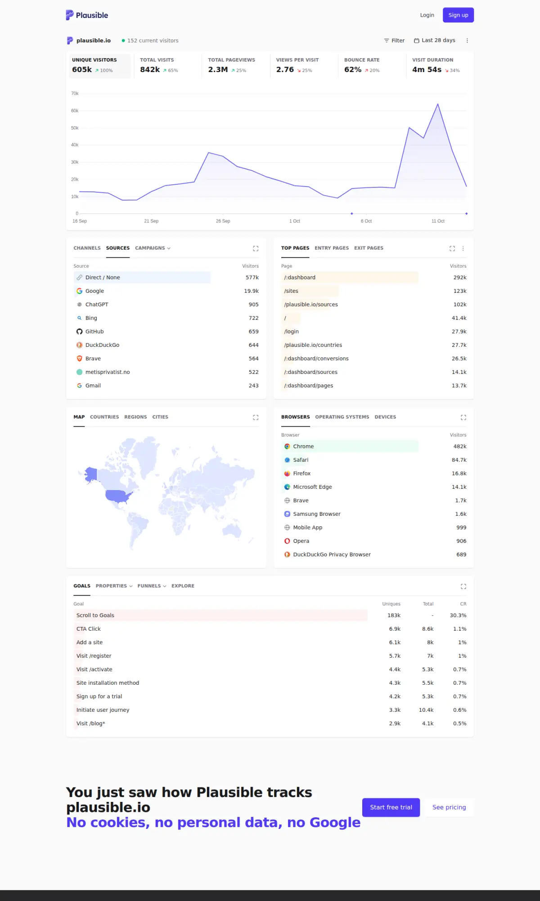Viewport: 540px width, 901px height.
Task: Click the Microsoft Edge browser icon
Action: click(287, 487)
